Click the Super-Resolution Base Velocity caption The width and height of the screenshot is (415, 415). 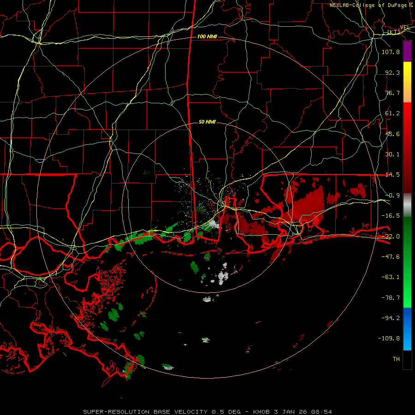pyautogui.click(x=207, y=412)
